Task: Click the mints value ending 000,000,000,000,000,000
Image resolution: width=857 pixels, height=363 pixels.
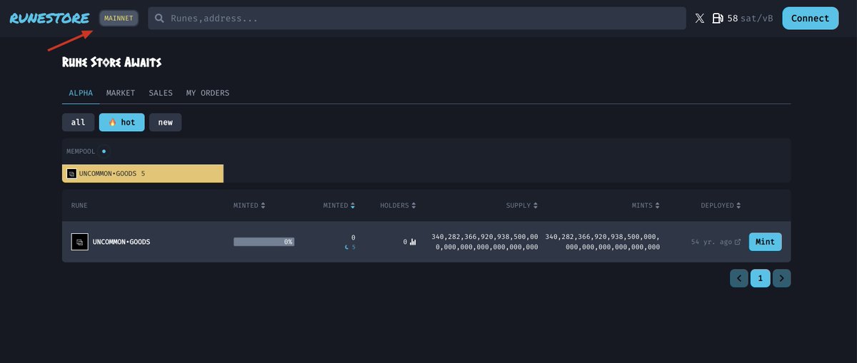Action: (x=603, y=242)
